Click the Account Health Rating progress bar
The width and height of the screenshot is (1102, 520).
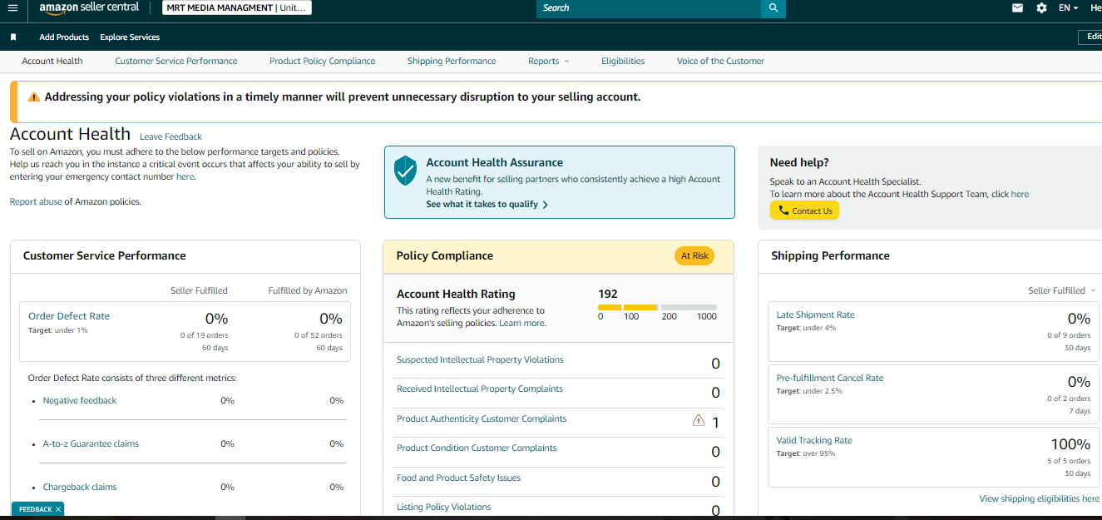(657, 308)
